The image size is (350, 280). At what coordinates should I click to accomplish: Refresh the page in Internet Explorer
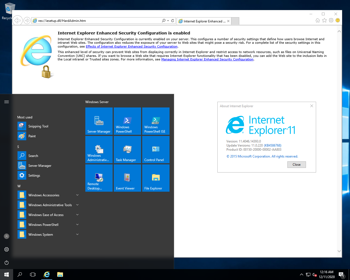click(173, 21)
